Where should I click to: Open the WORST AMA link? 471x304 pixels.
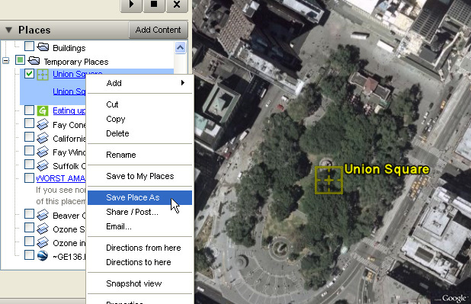click(x=61, y=178)
